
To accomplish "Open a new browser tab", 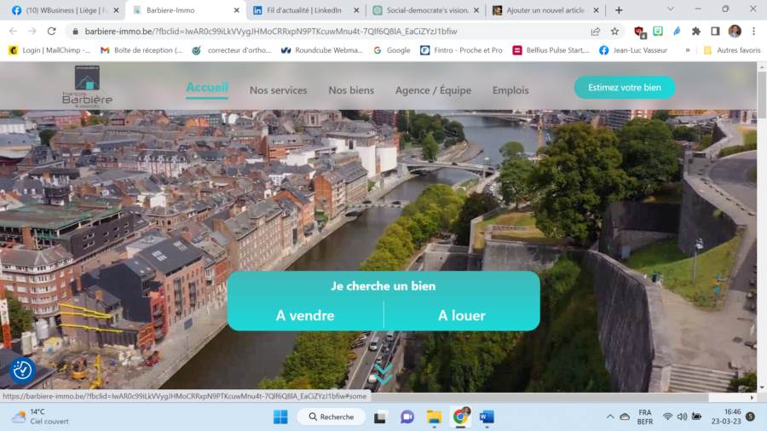I will coord(619,10).
